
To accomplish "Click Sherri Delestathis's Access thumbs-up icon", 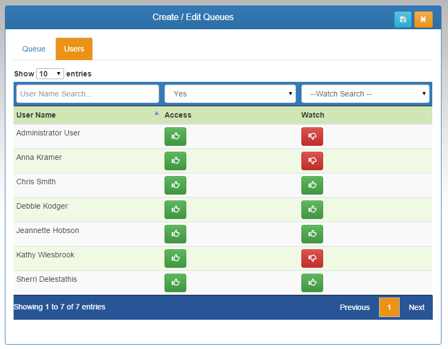I will (175, 283).
